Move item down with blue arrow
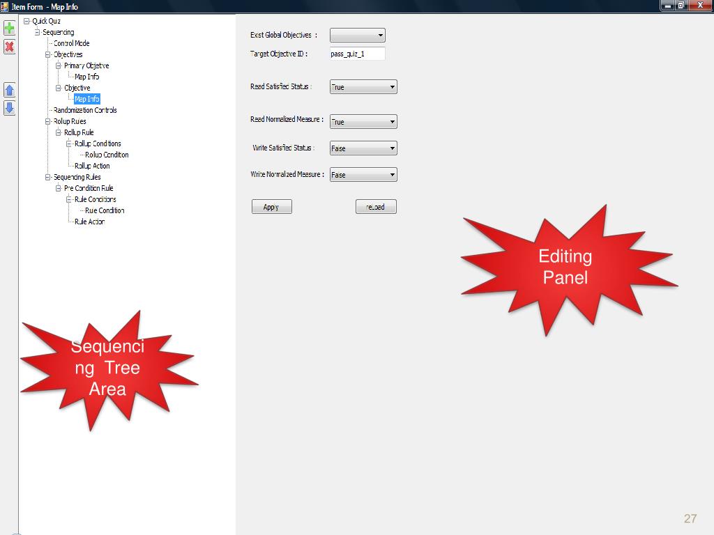 (9, 108)
